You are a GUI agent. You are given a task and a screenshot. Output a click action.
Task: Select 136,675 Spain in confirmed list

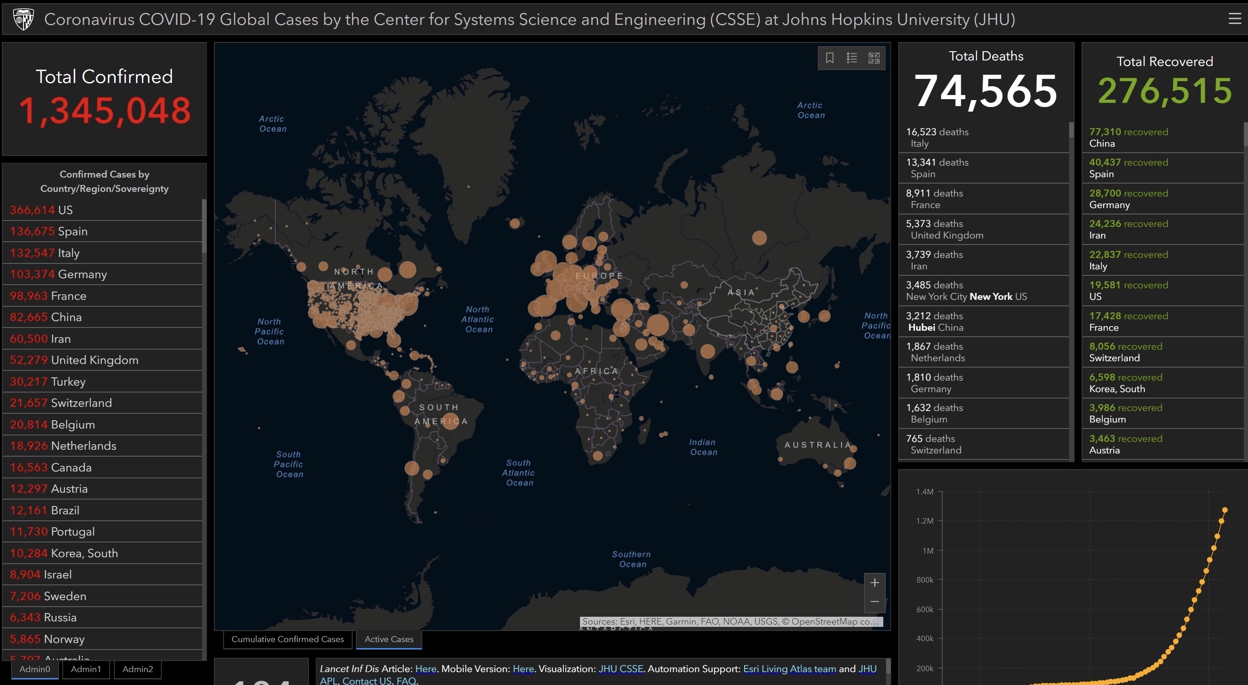[102, 231]
